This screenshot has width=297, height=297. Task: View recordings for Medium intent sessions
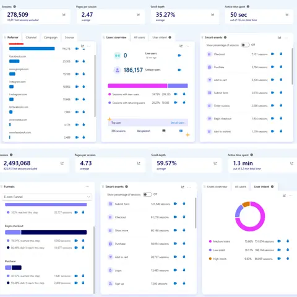279,241
